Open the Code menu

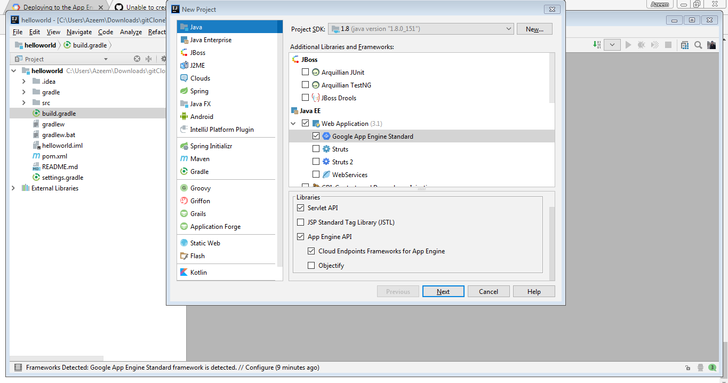106,32
